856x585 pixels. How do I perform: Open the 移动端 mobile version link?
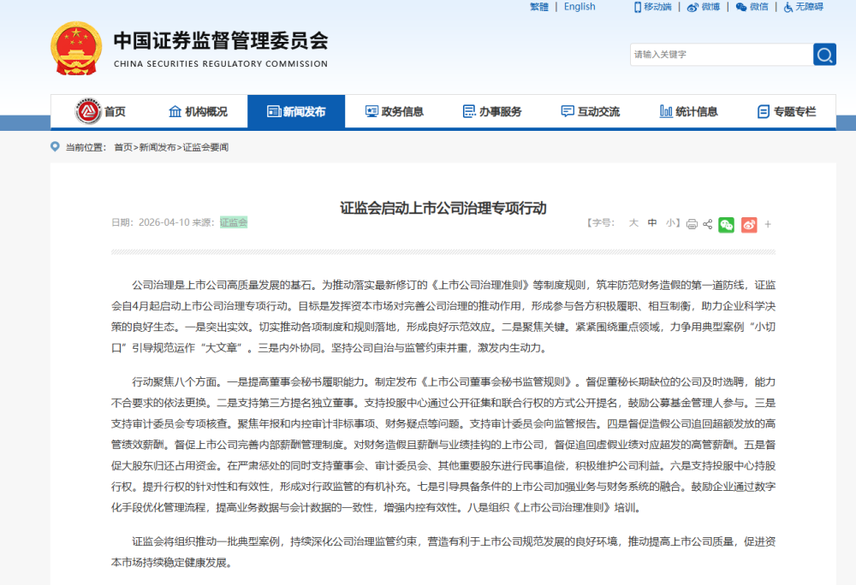click(x=652, y=7)
